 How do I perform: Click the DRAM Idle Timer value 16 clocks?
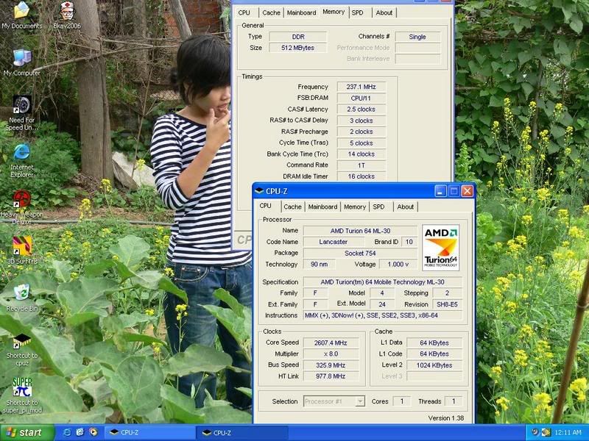click(x=361, y=176)
